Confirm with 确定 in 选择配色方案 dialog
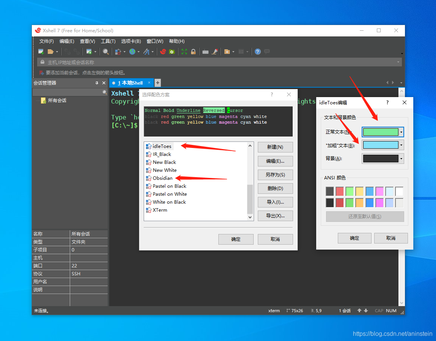Viewport: 436px width, 341px height. pos(236,239)
